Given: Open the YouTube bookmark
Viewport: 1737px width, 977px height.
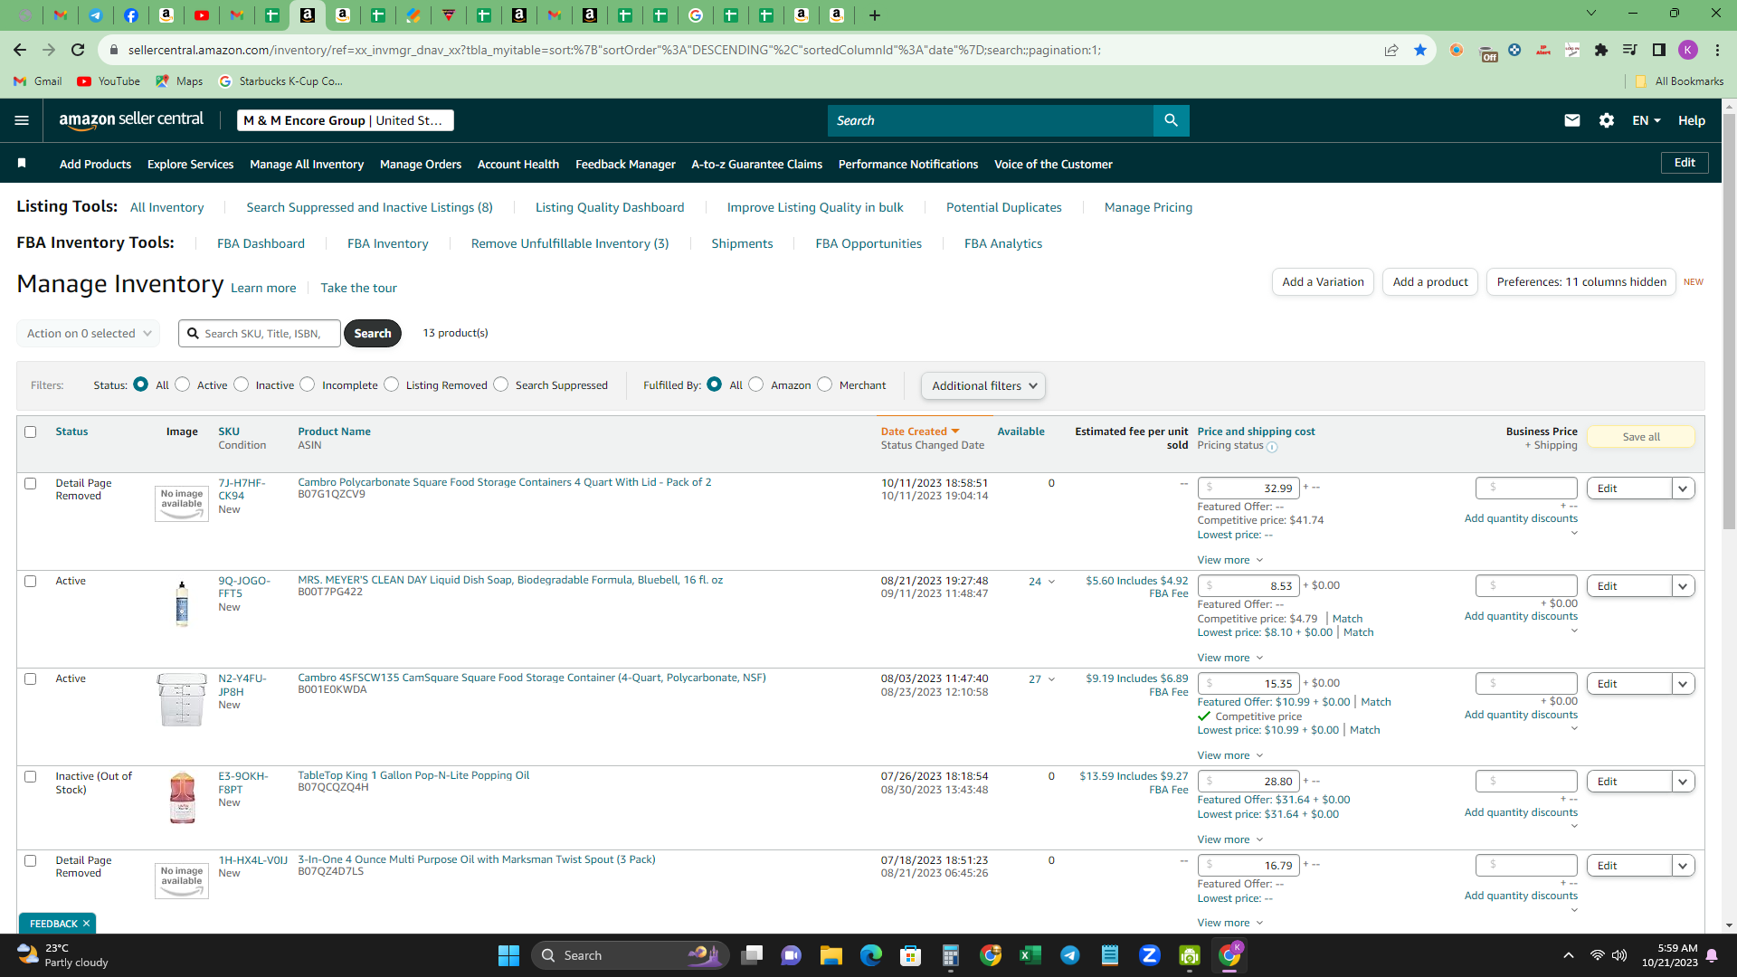Looking at the screenshot, I should (x=109, y=81).
